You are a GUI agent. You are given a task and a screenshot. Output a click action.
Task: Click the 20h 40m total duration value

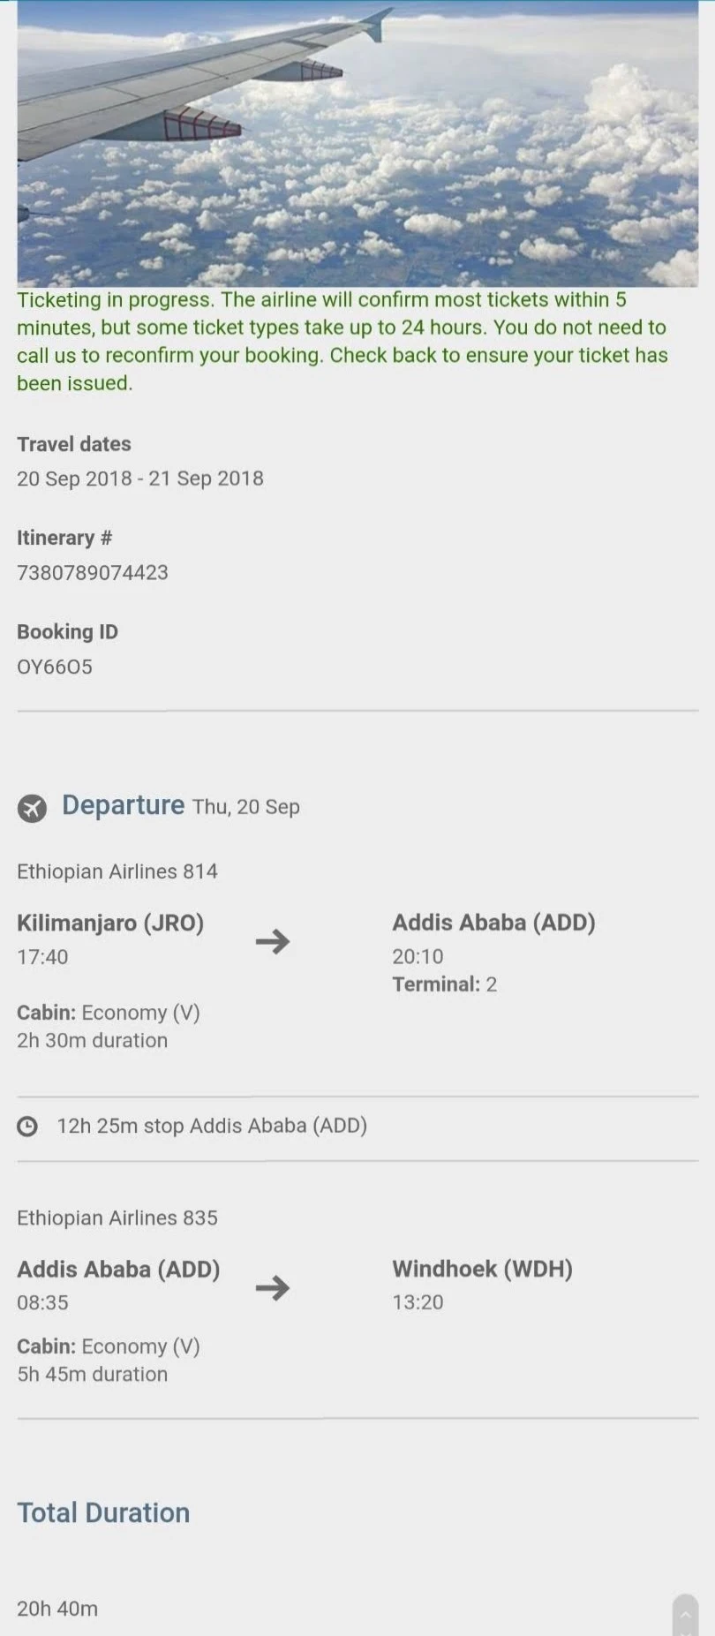pyautogui.click(x=57, y=1609)
